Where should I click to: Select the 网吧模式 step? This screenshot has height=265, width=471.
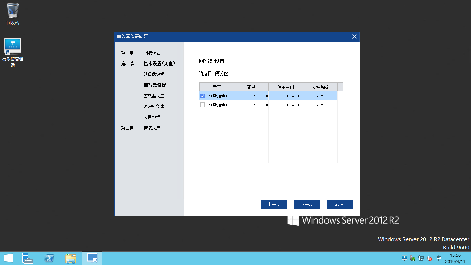pos(152,53)
